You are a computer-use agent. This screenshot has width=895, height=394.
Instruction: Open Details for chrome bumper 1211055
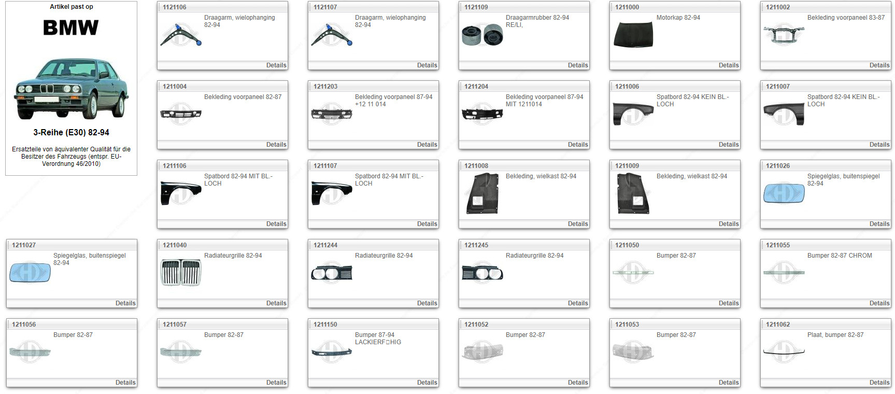tap(879, 303)
